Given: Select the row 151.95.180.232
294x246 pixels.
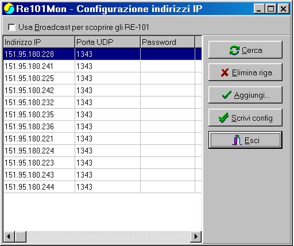Looking at the screenshot, I should click(x=103, y=102).
